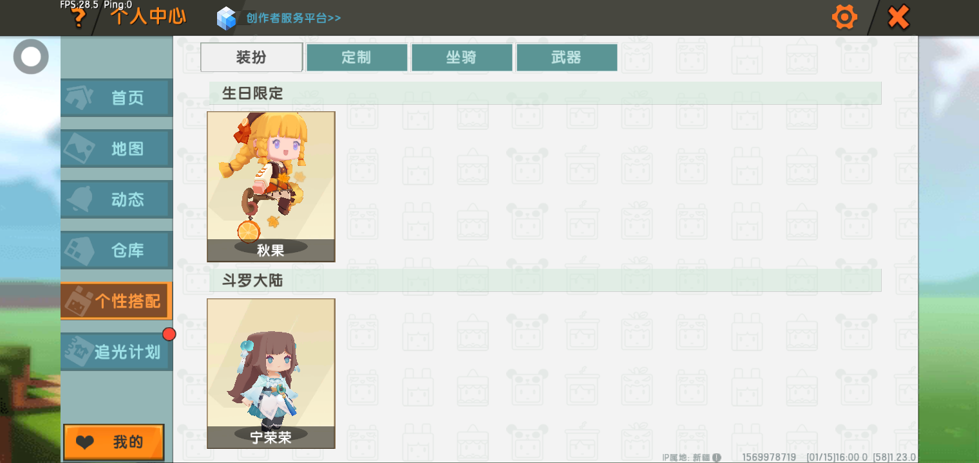
Task: Switch to the 坐骑 tab
Action: [x=462, y=57]
